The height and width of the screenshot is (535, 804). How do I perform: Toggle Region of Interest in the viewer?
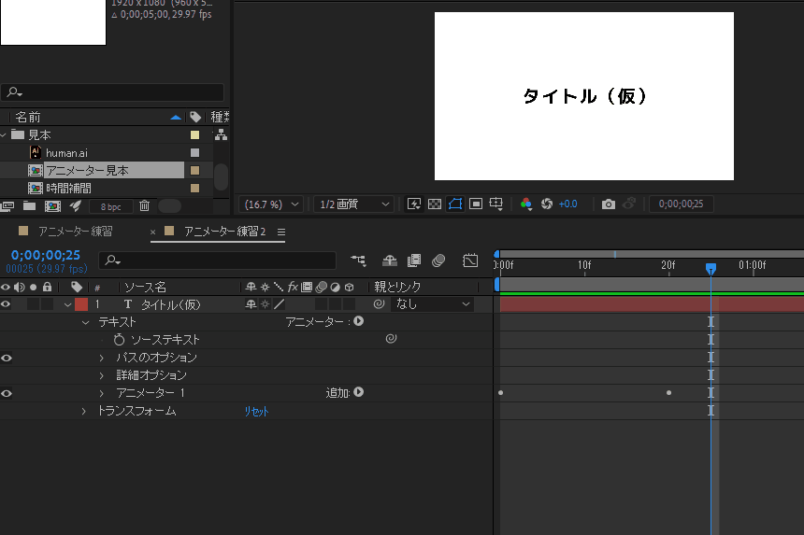click(x=476, y=204)
